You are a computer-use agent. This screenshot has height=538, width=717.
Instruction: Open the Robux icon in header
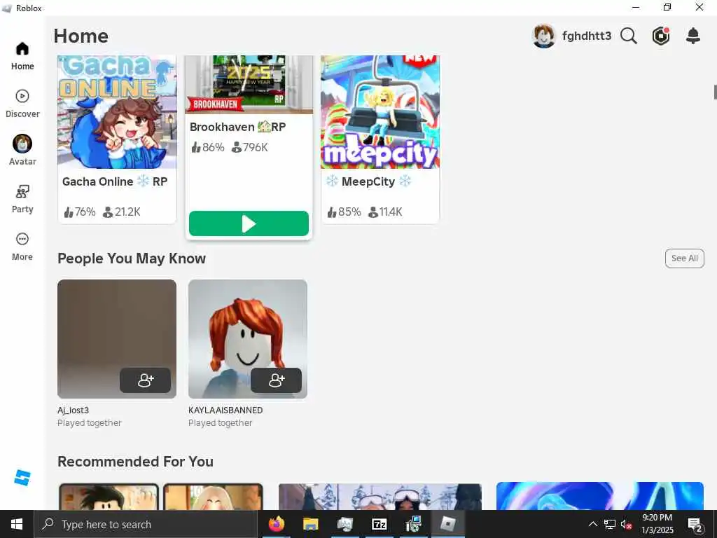(x=661, y=36)
